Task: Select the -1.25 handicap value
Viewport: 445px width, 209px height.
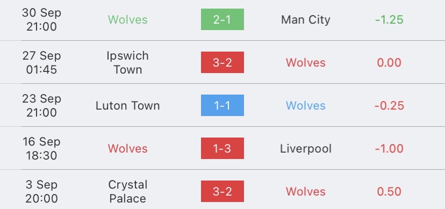Action: pyautogui.click(x=389, y=20)
